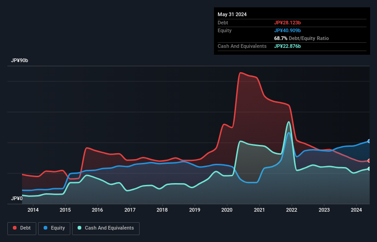
Task: Click the JP¥90b y-axis label
Action: pyautogui.click(x=19, y=60)
